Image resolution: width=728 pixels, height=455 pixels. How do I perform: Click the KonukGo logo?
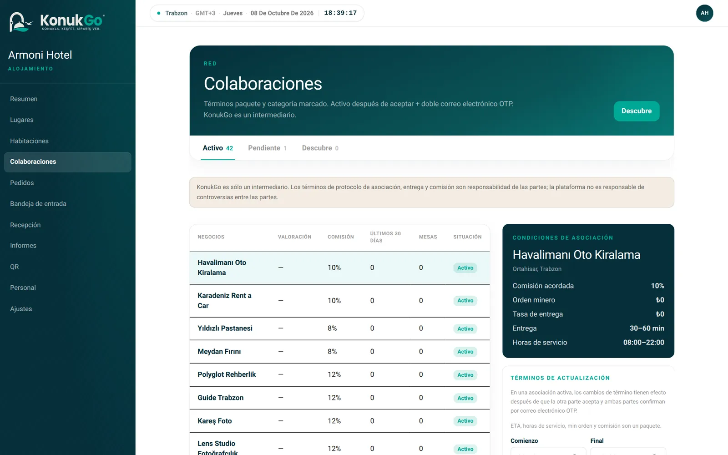click(x=57, y=21)
